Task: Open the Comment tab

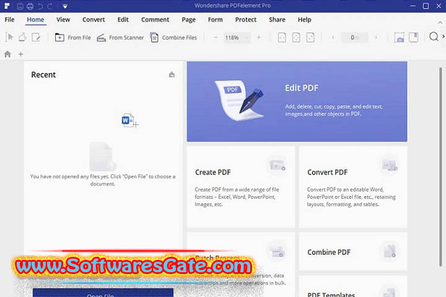Action: (x=155, y=20)
